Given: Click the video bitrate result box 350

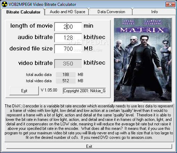Looking at the screenshot, I should tap(68, 64).
